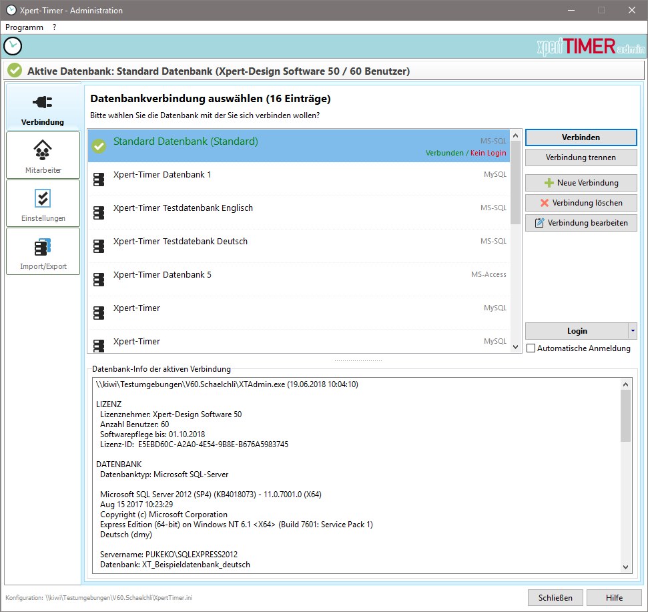Open the Einstellungen section
648x612 pixels.
[x=43, y=203]
